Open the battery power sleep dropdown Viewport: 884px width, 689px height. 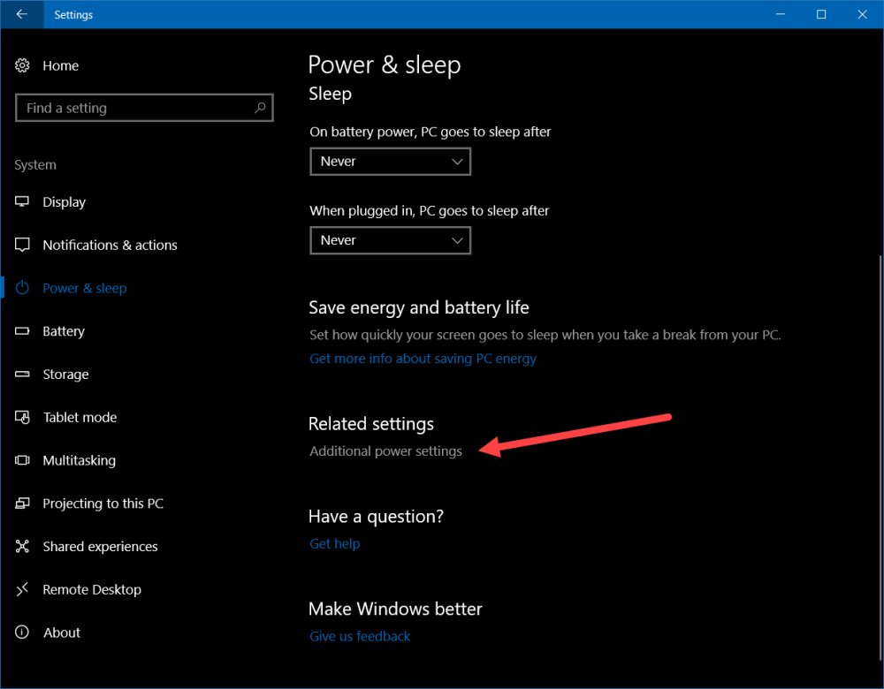390,162
